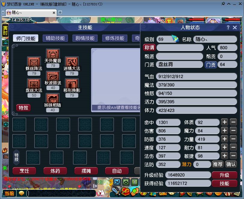Select the 迷情大法 skill icon

(72, 62)
